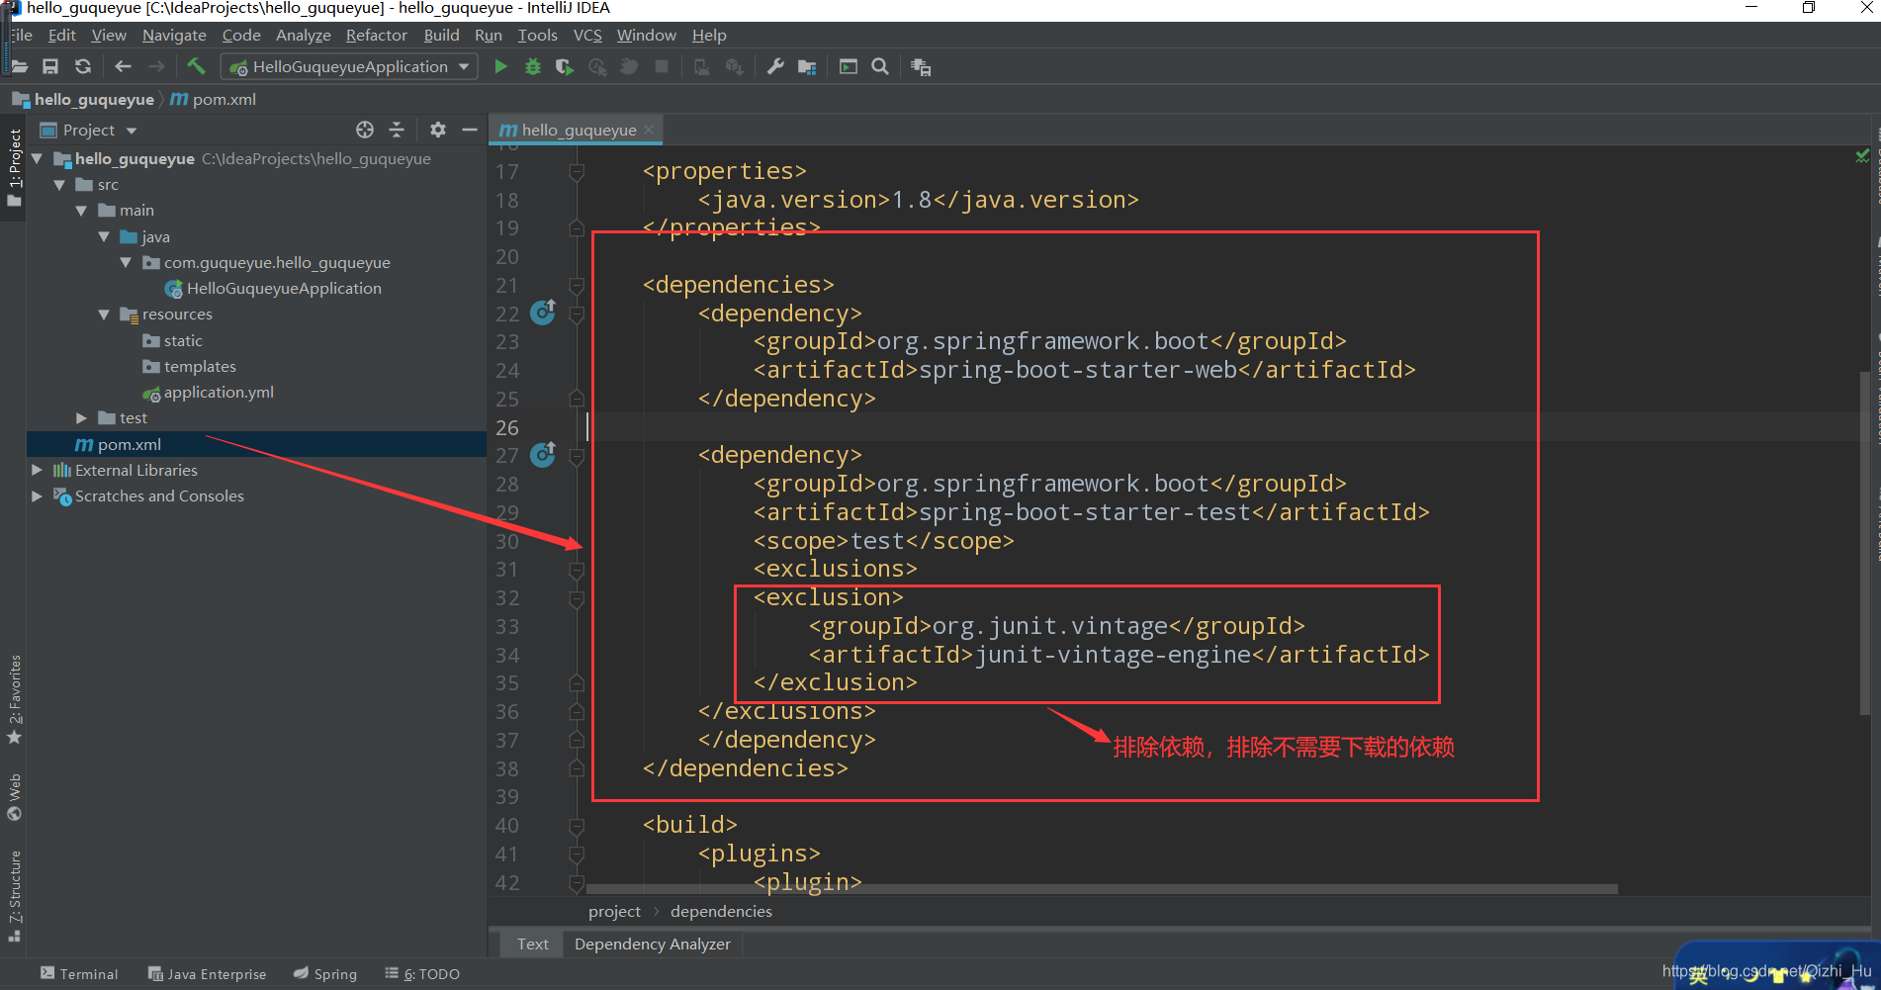The height and width of the screenshot is (990, 1881).
Task: Collapse the java folder arrow
Action: coord(104,236)
